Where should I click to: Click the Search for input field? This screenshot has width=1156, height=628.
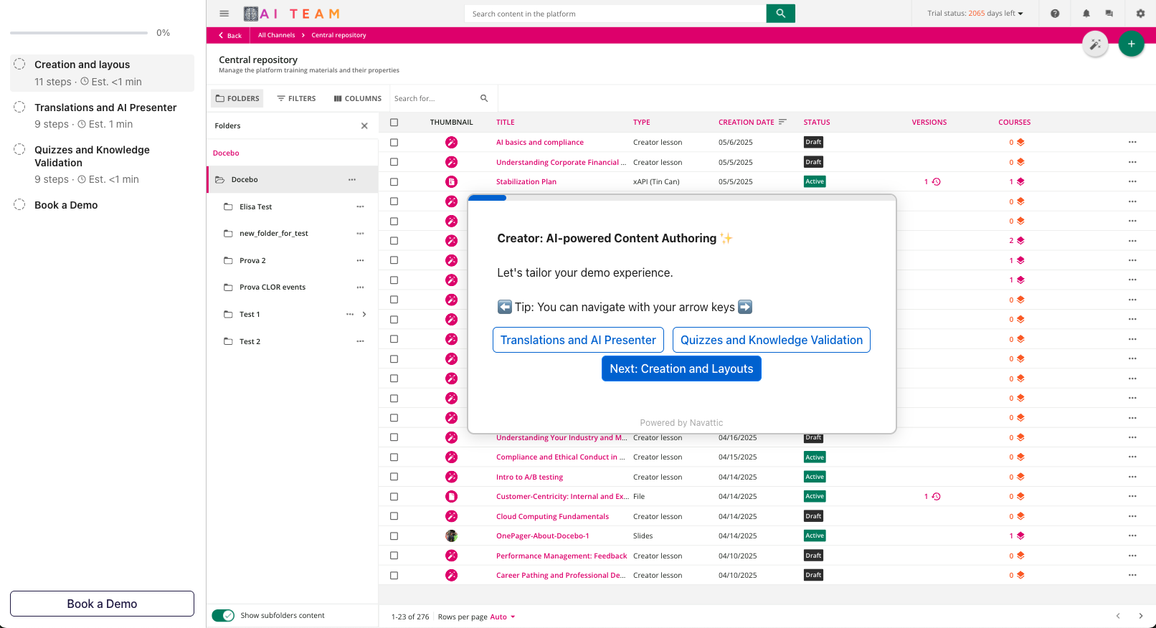point(434,99)
